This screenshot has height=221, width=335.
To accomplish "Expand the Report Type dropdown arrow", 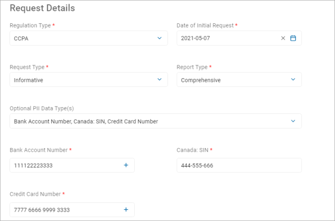I will point(293,80).
